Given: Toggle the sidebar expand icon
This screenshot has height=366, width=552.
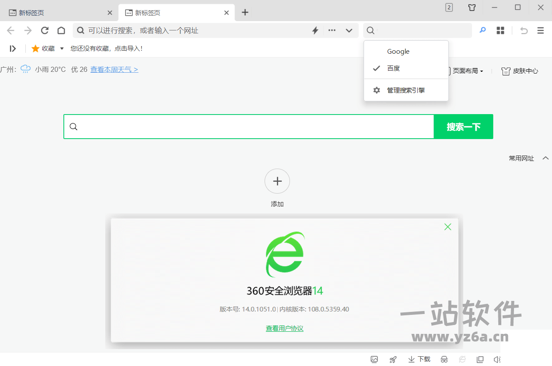Looking at the screenshot, I should tap(13, 49).
